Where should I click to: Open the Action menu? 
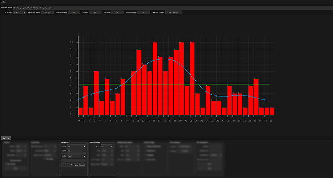pos(4,2)
